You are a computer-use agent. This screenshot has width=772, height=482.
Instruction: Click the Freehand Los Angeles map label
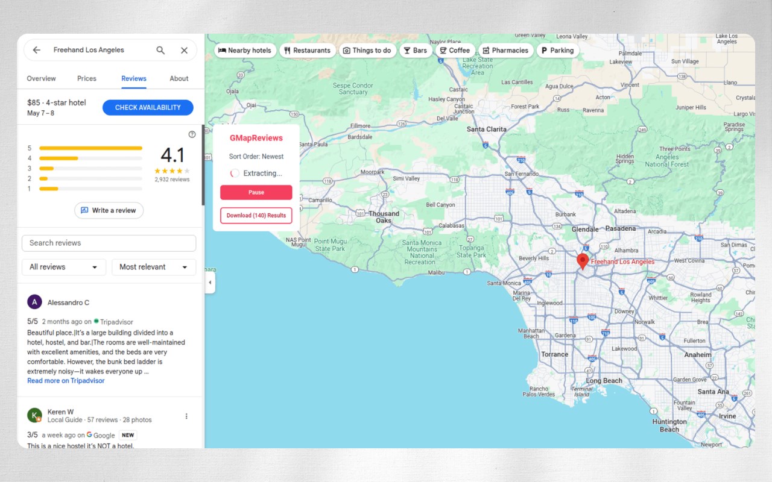(622, 262)
